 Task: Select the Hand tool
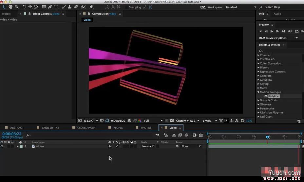[10, 7]
